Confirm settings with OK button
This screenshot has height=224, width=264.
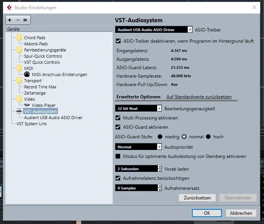click(207, 213)
